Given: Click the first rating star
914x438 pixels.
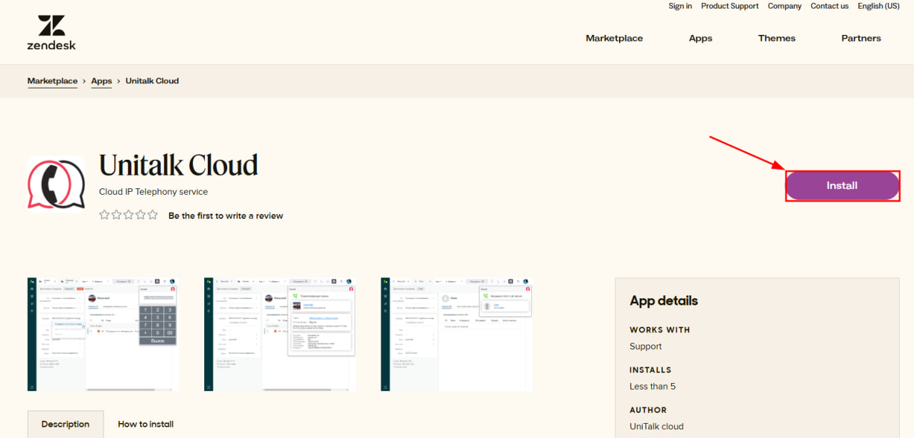Looking at the screenshot, I should (105, 215).
